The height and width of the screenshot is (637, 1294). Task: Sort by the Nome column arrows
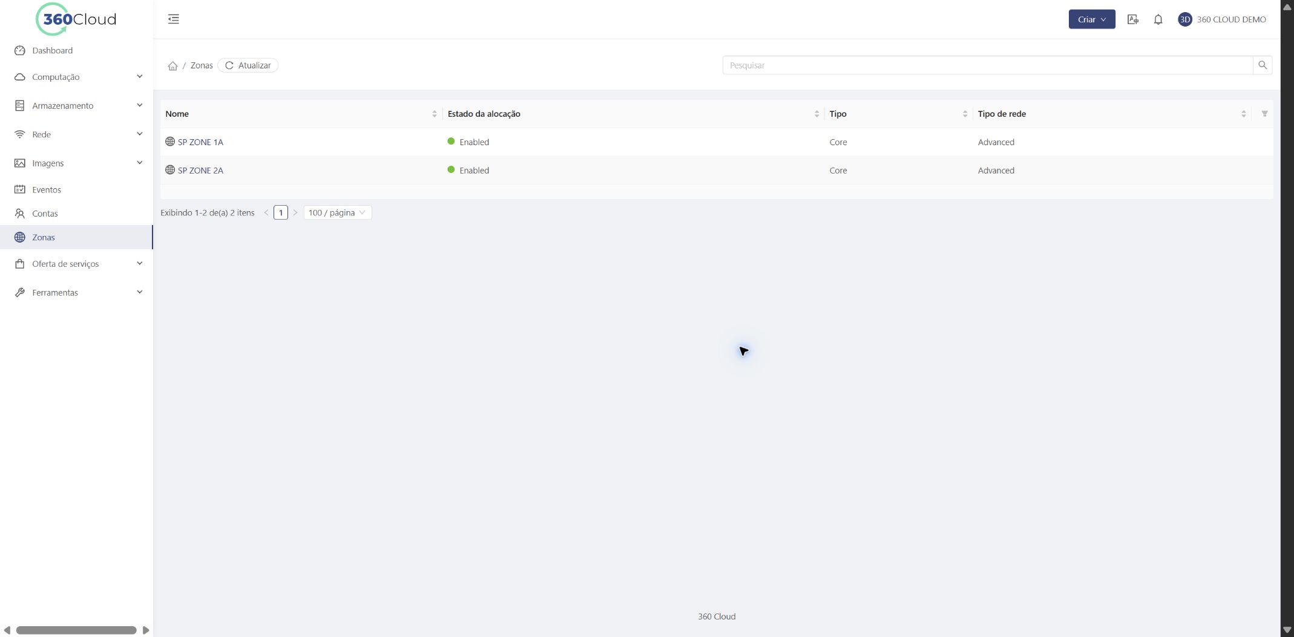pos(434,114)
